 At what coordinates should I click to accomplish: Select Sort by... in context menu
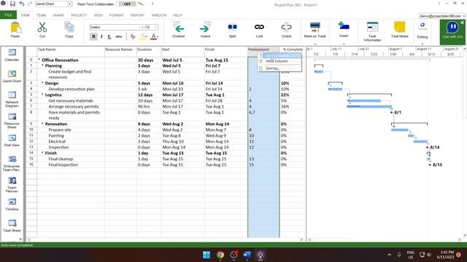(x=280, y=68)
